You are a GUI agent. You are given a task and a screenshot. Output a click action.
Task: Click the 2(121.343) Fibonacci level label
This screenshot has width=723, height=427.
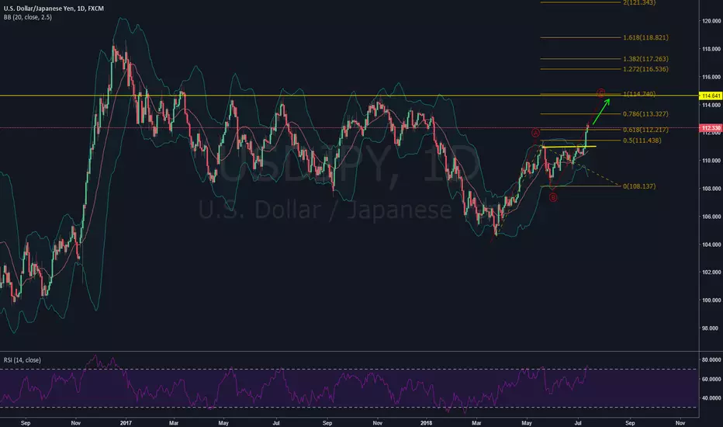(x=639, y=3)
